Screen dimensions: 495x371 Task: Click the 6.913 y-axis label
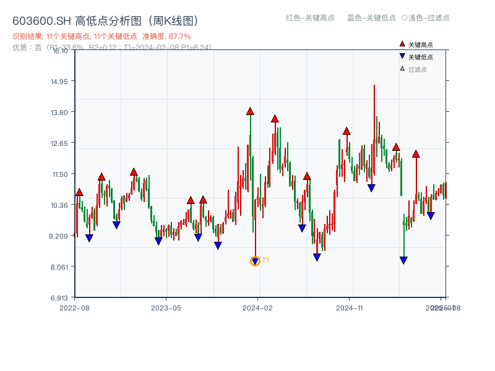(x=59, y=298)
